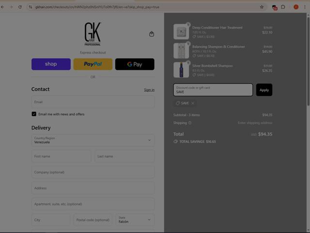Focus the Apartment, suite field
Viewport: 310px width, 233px height.
[x=93, y=204]
